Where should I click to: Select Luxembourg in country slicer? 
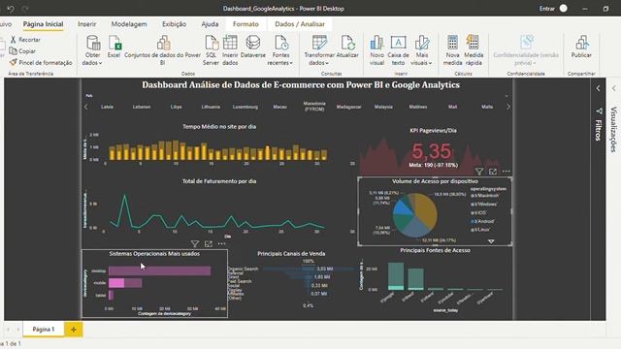click(245, 107)
